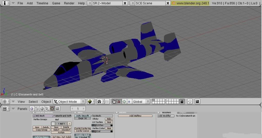
Task: Click Deselect material button
Action: (66, 130)
